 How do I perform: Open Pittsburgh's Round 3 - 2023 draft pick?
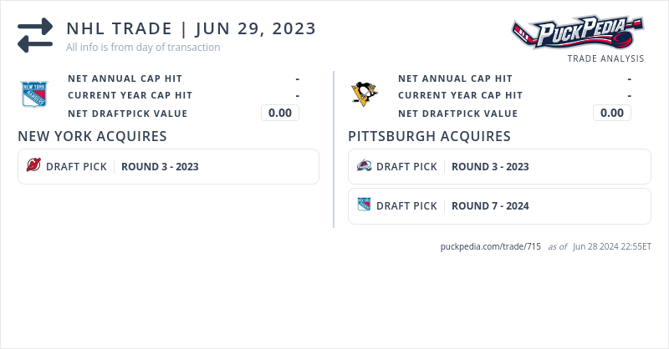[x=490, y=166]
